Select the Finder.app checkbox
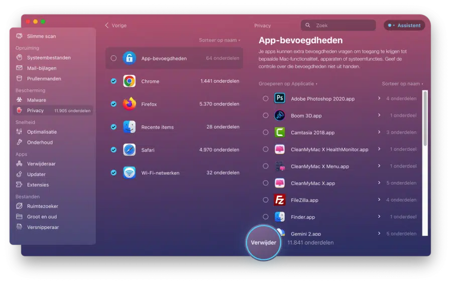Screen dimensions: 452x284 [266, 217]
